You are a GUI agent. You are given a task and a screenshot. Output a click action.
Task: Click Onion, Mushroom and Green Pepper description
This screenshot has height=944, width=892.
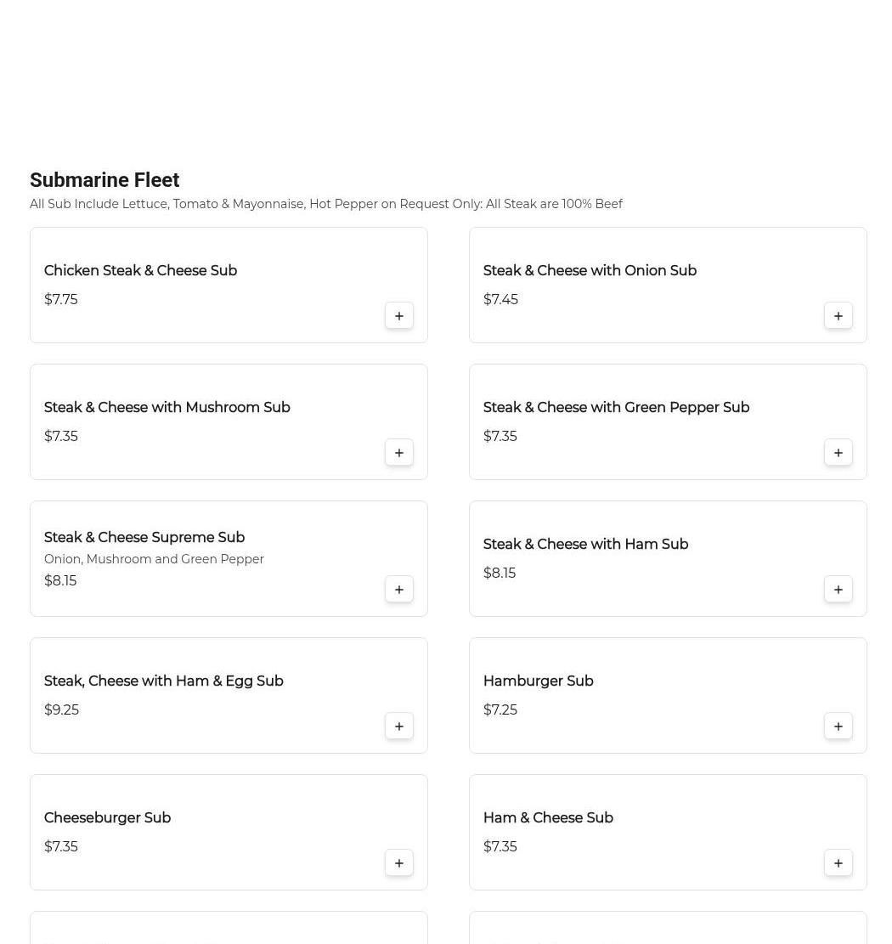[154, 559]
